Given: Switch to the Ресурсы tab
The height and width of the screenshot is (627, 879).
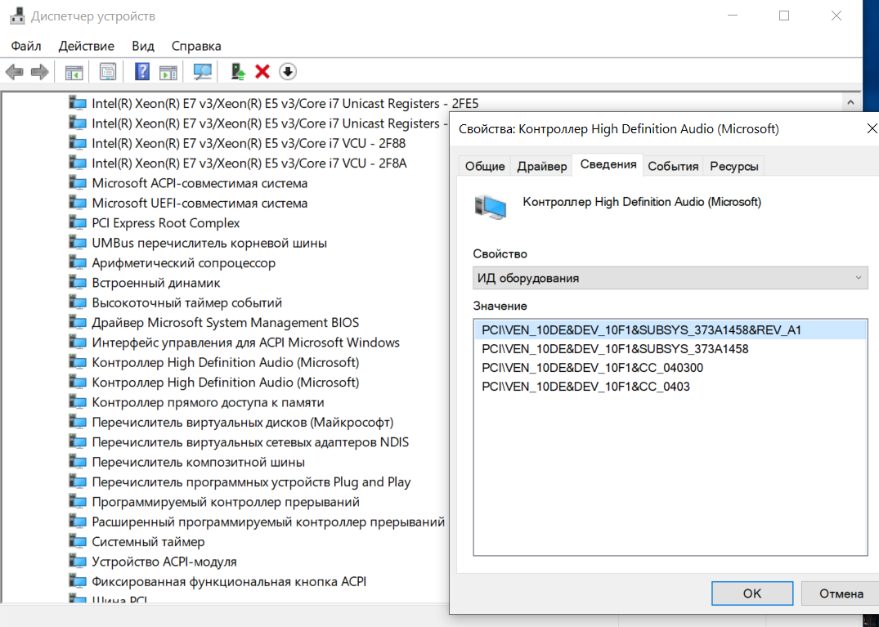Looking at the screenshot, I should tap(733, 166).
